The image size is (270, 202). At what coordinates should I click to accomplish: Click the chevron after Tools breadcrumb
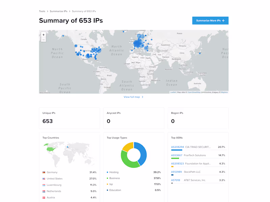click(x=48, y=11)
